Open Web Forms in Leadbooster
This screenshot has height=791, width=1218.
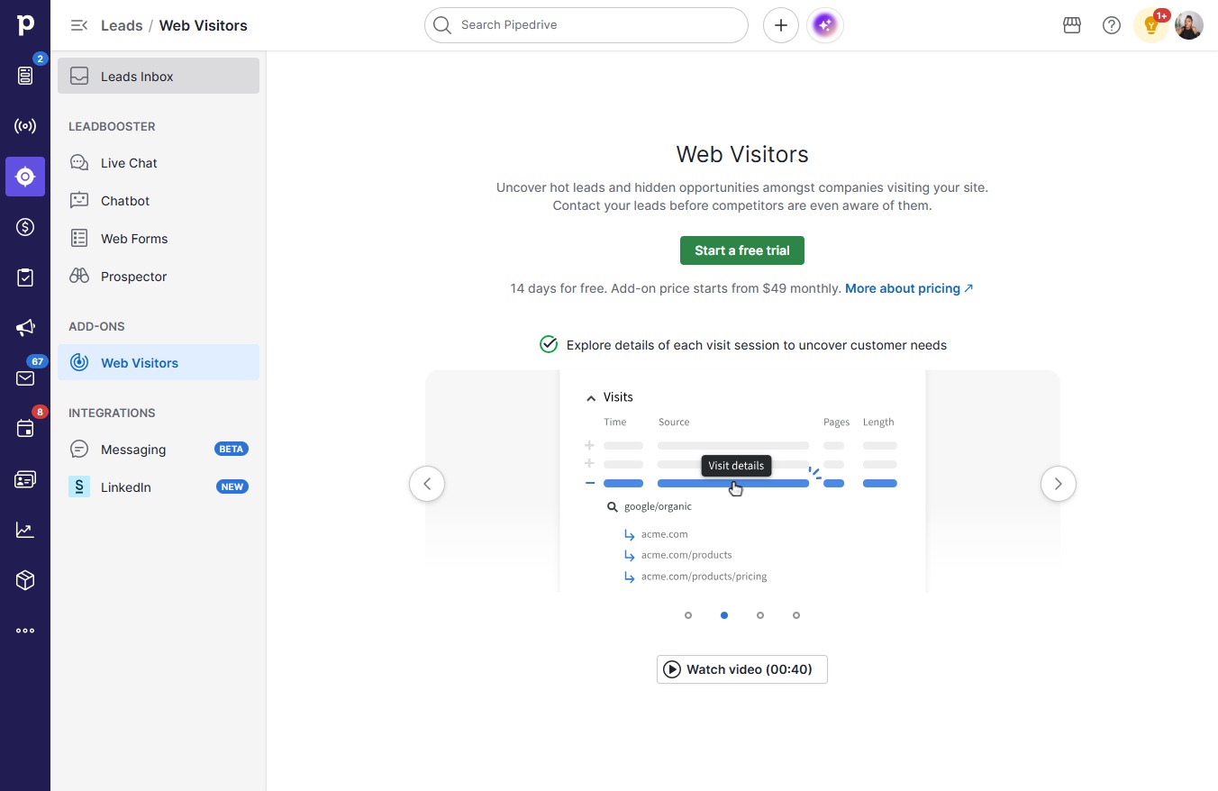pos(159,239)
